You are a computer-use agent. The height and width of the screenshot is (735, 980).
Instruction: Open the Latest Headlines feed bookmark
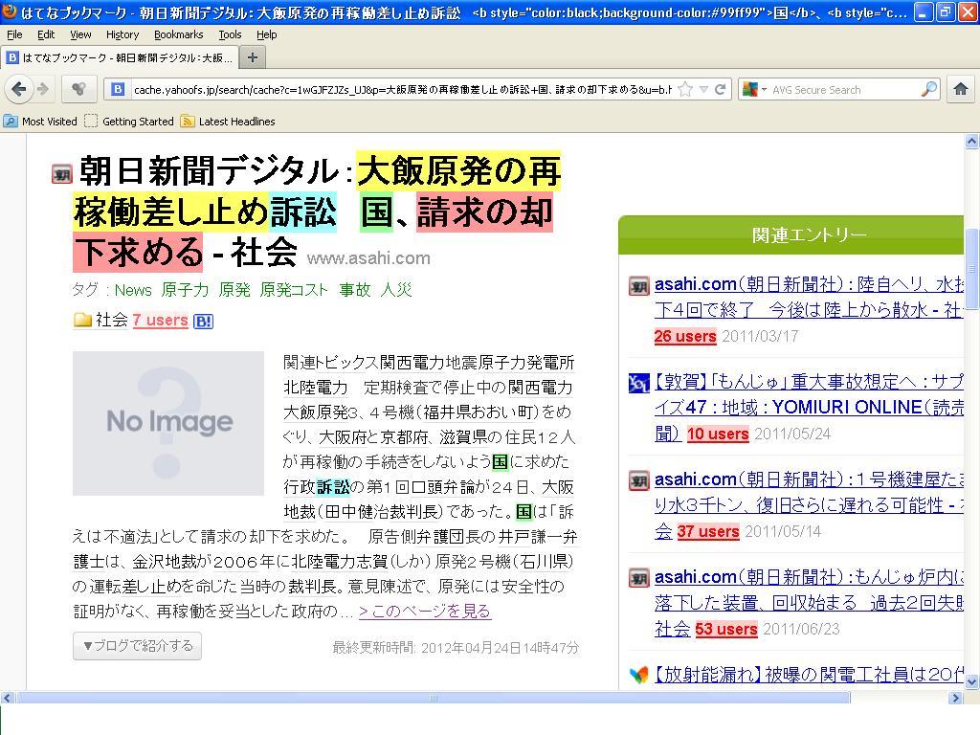(x=228, y=122)
